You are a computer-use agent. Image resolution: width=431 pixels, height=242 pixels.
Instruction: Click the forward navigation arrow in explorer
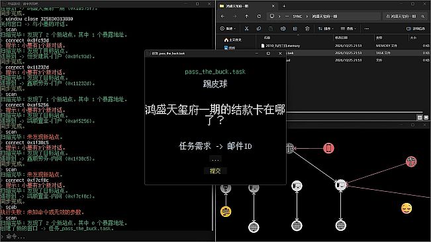pyautogui.click(x=235, y=16)
